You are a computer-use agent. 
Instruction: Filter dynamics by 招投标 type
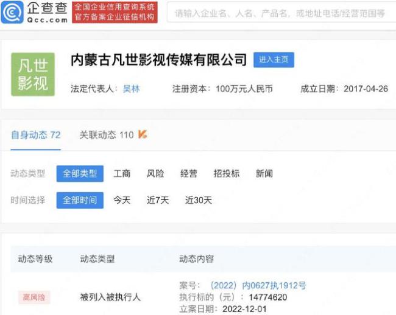pos(226,173)
